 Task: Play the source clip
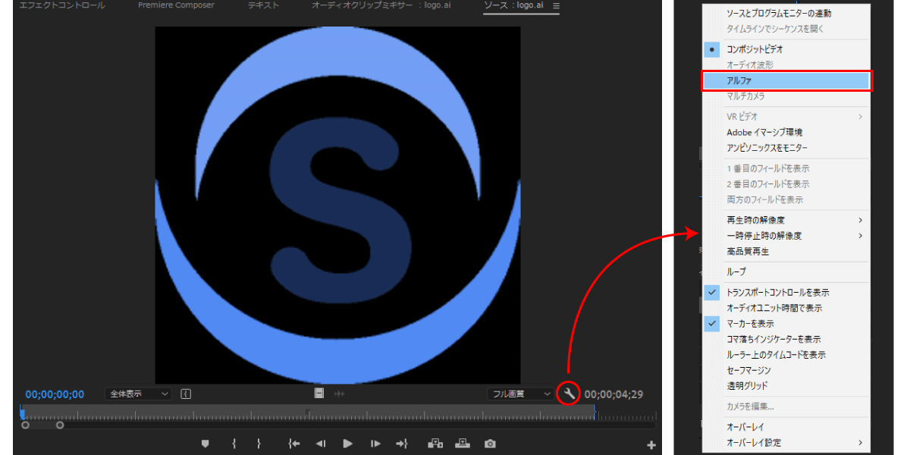pos(348,444)
